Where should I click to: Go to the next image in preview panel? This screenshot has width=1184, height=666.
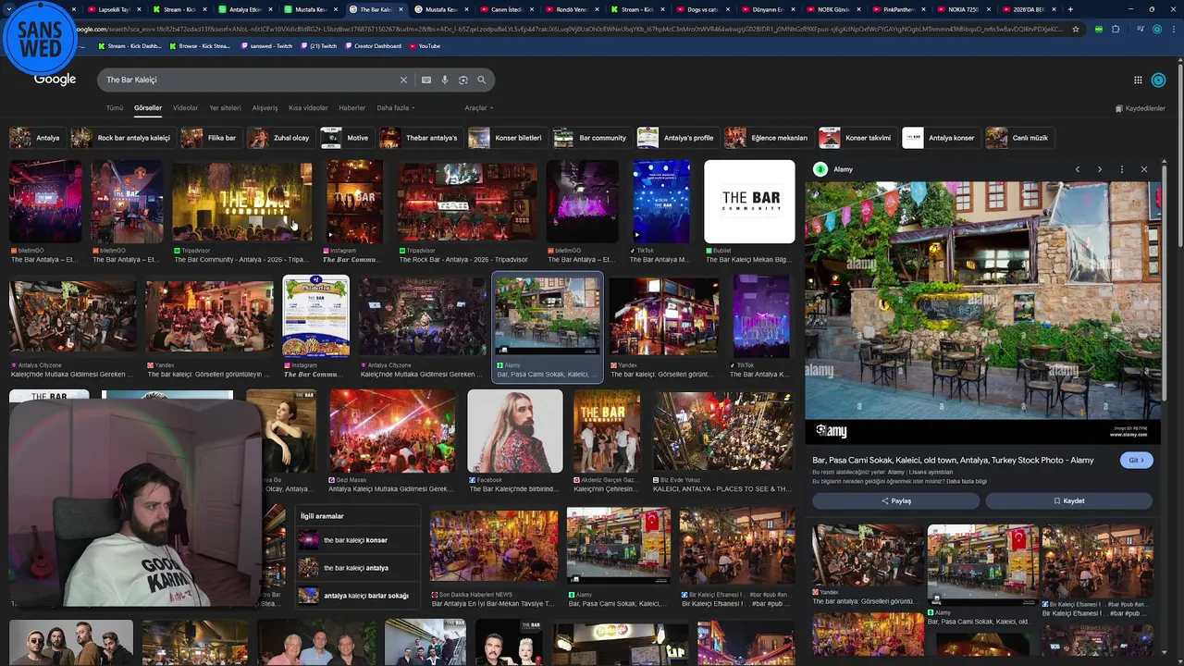[1100, 169]
